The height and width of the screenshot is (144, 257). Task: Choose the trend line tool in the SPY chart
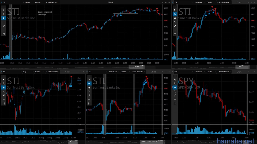(175, 91)
